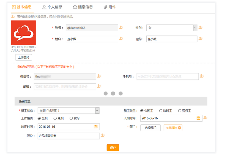Click the 身份验证信息 heading text
The image size is (230, 154).
point(46,67)
